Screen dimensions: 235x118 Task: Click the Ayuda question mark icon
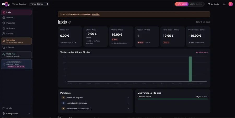click(x=4, y=108)
